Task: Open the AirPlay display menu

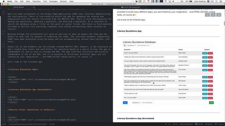Action: pyautogui.click(x=170, y=1)
